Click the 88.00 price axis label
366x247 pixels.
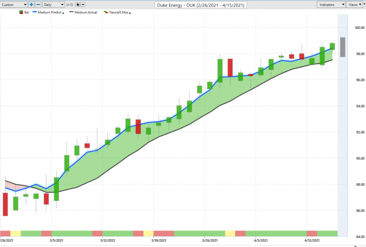tap(360, 185)
